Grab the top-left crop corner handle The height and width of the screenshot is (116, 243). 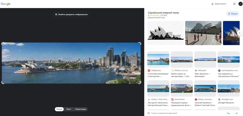(x=3, y=44)
